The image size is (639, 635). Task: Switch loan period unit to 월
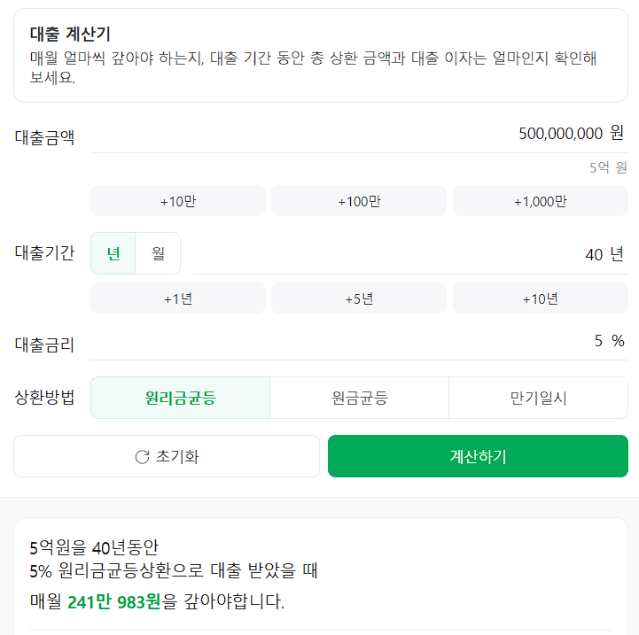tap(158, 253)
